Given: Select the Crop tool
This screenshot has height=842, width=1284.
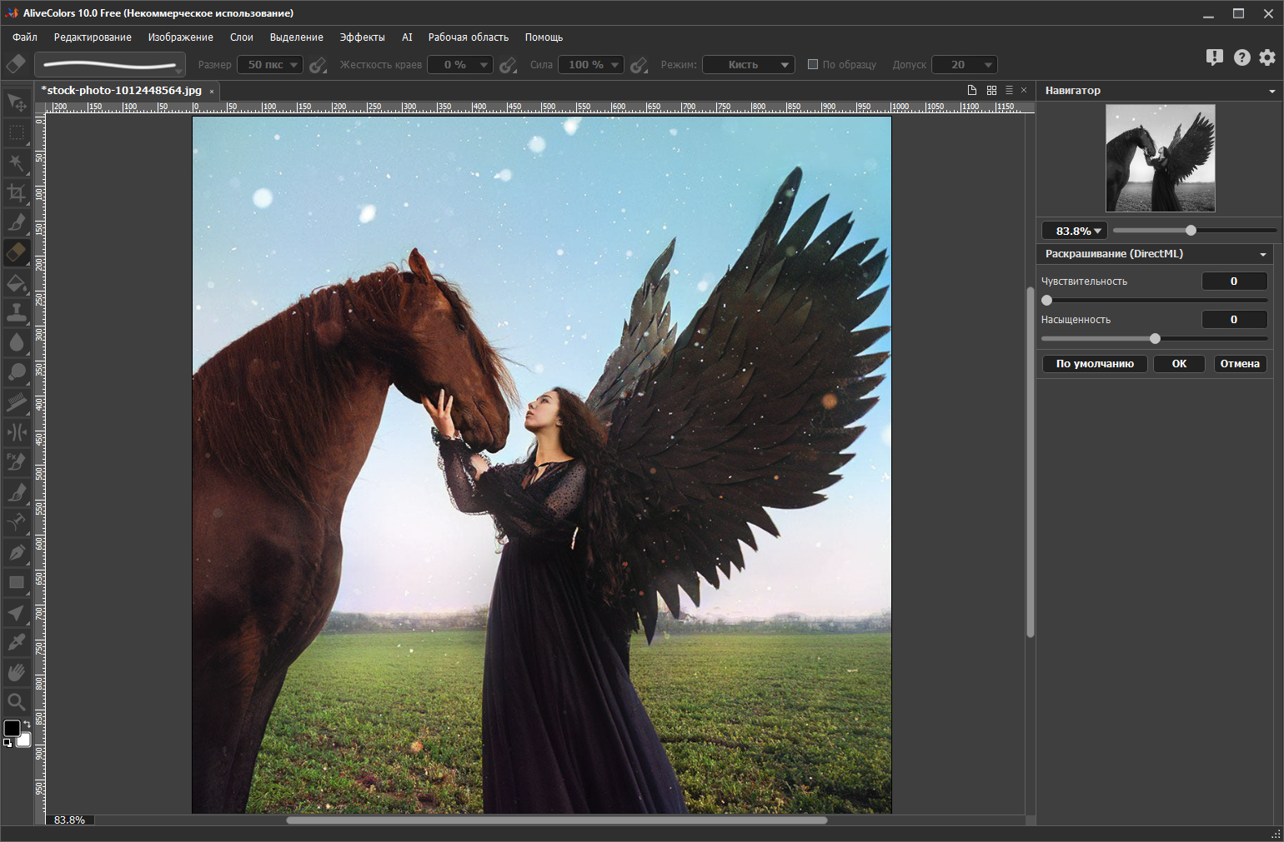Looking at the screenshot, I should [x=16, y=193].
